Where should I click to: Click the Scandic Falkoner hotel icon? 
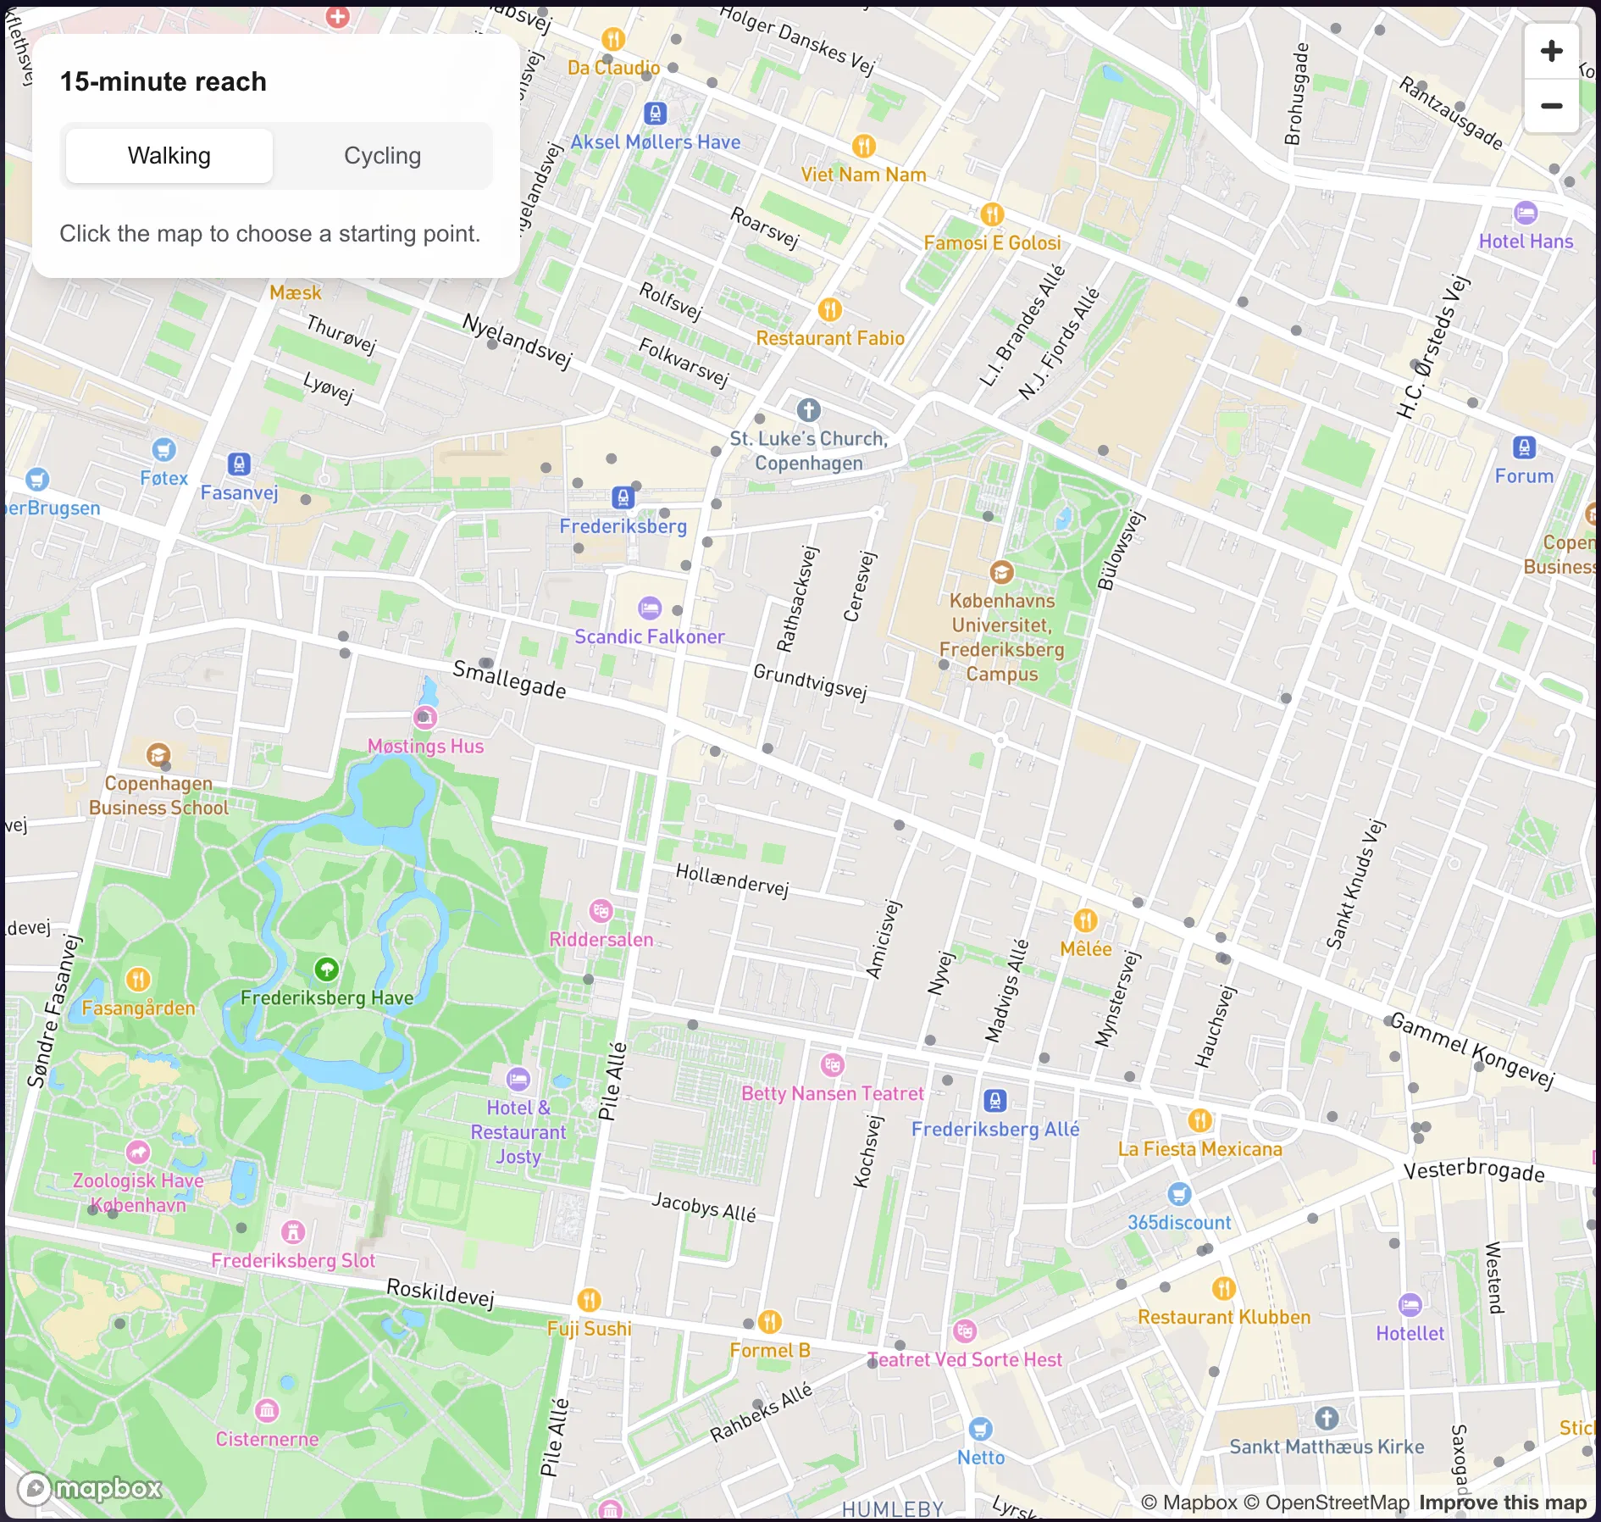(x=649, y=608)
